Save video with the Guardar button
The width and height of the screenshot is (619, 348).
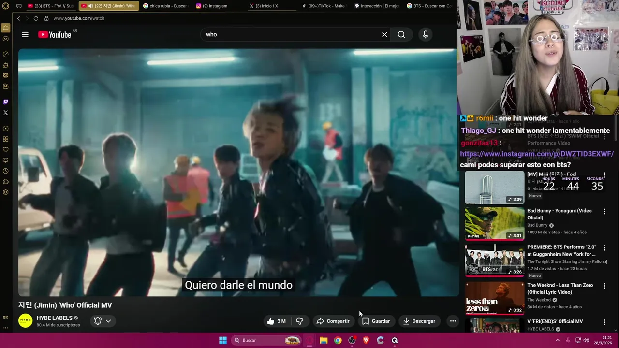pyautogui.click(x=376, y=321)
